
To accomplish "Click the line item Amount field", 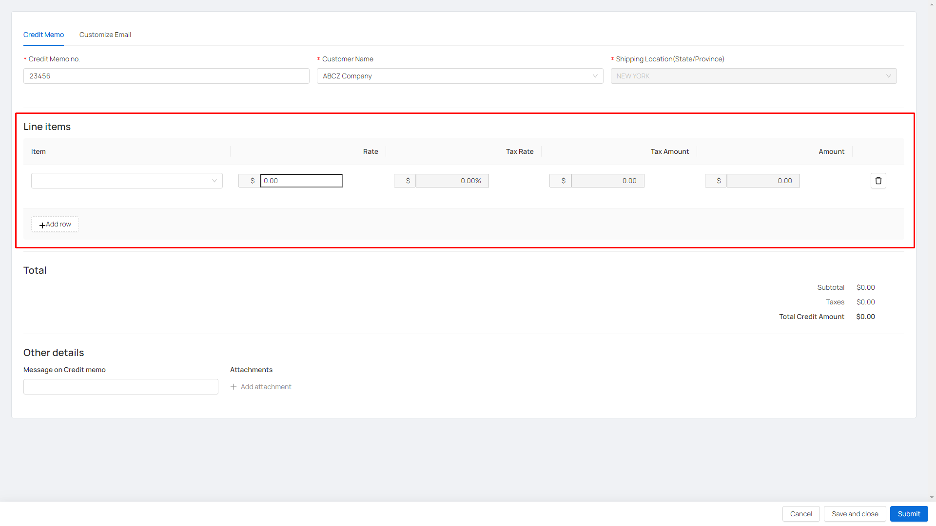I will click(763, 181).
